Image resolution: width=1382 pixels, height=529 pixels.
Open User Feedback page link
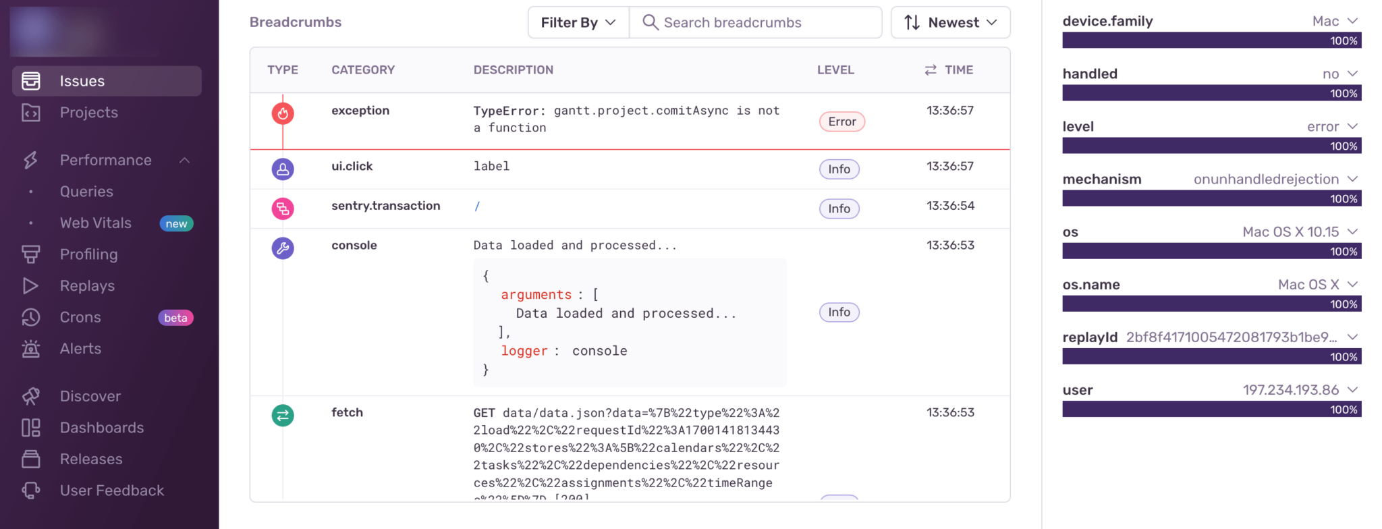112,491
